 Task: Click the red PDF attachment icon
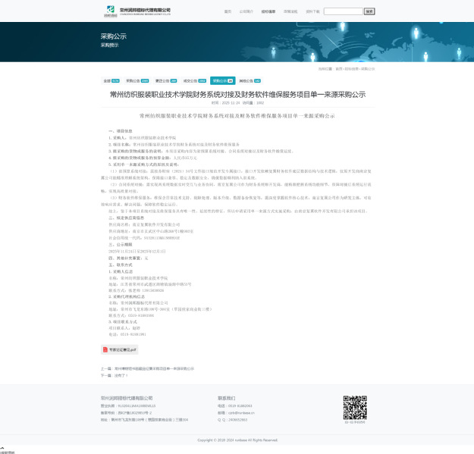(105, 349)
